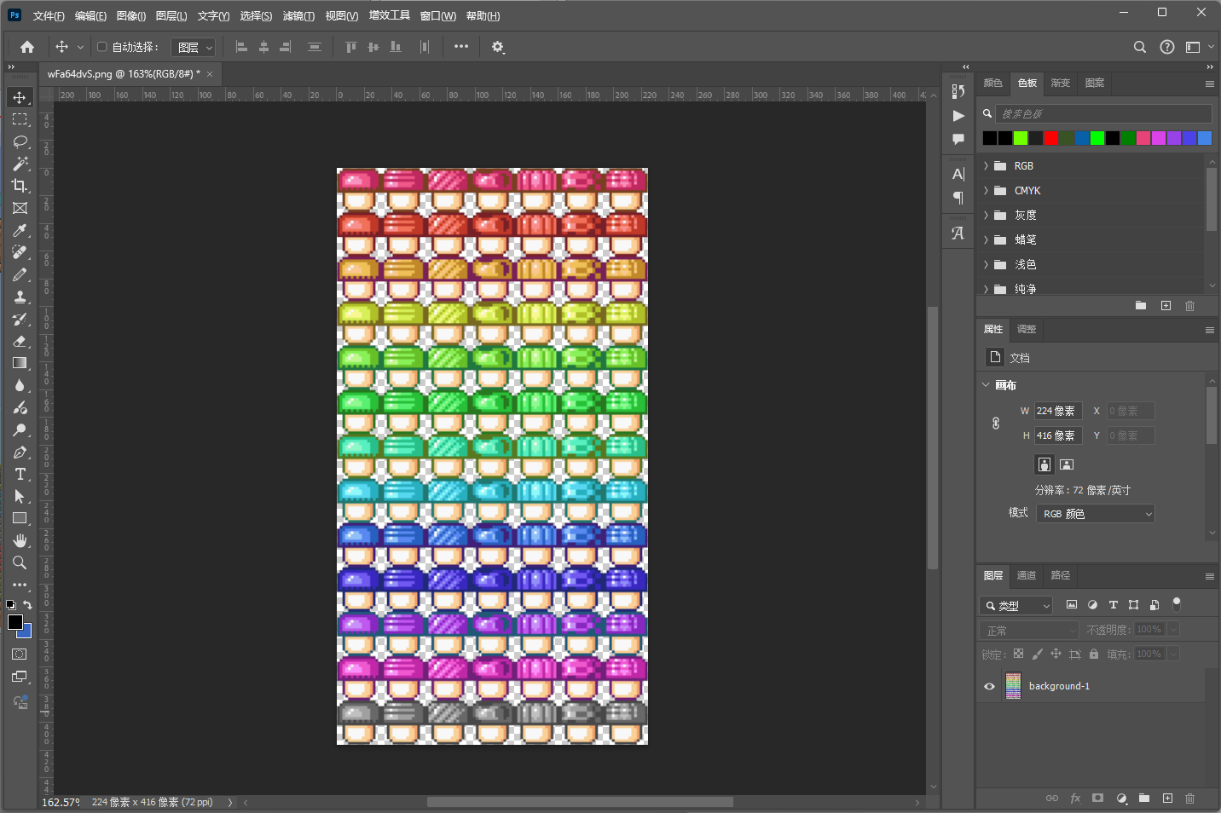The height and width of the screenshot is (813, 1221).
Task: Select the Zoom tool in toolbox
Action: click(20, 562)
